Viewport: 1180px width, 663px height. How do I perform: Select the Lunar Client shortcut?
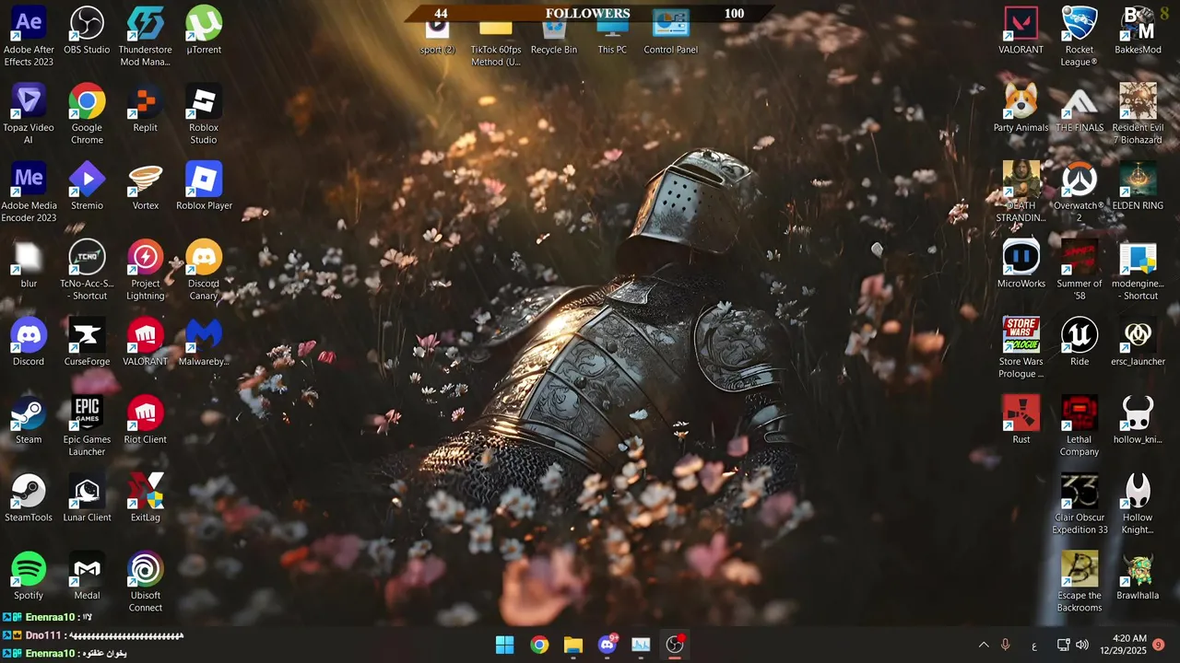(x=87, y=498)
